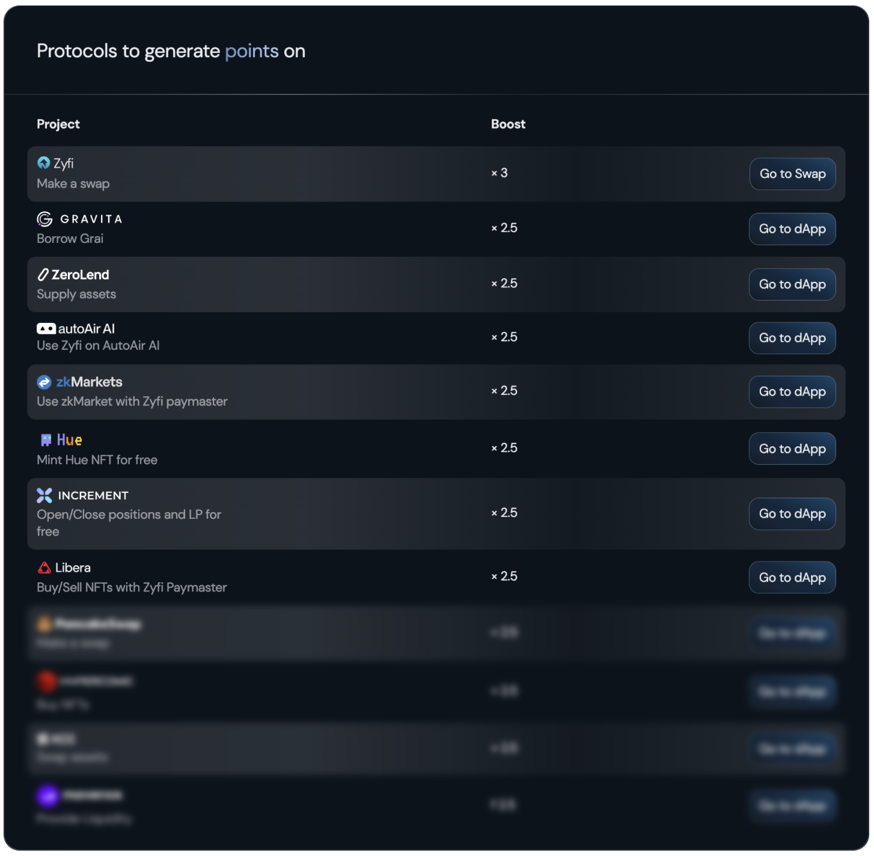Click the Zyfi × 3 boost value
Viewport: 874px width, 856px height.
click(500, 173)
